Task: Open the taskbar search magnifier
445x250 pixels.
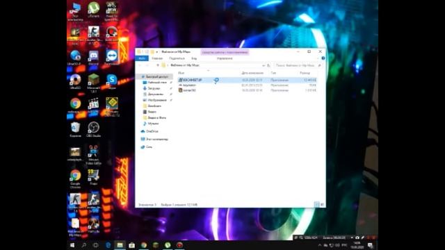Action: tap(84, 245)
